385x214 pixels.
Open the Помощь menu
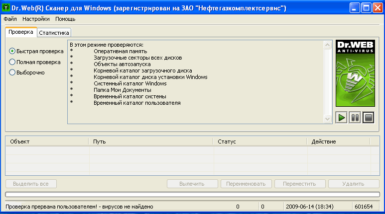click(65, 19)
